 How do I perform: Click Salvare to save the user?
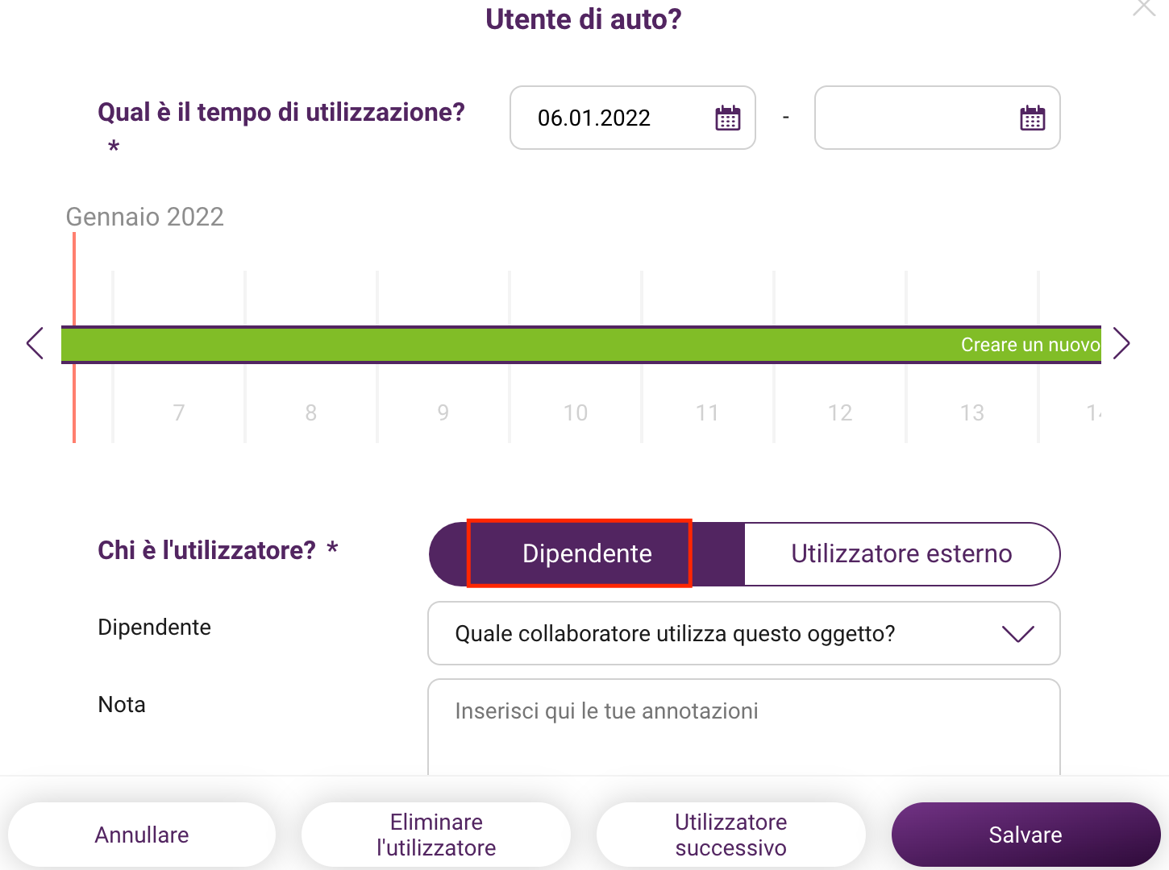coord(1025,835)
